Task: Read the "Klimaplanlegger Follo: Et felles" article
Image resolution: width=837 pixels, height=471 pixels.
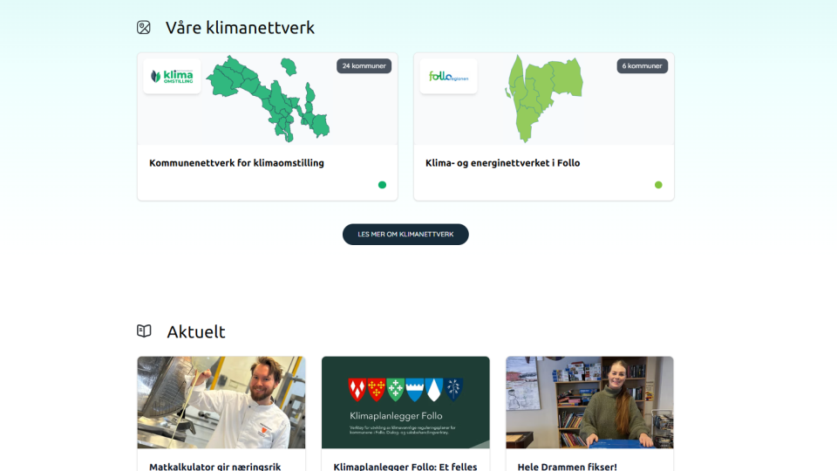Action: click(405, 466)
